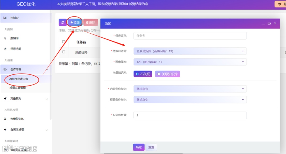Open the 标题创作指令 dropdown
286x154 pixels.
click(x=190, y=100)
